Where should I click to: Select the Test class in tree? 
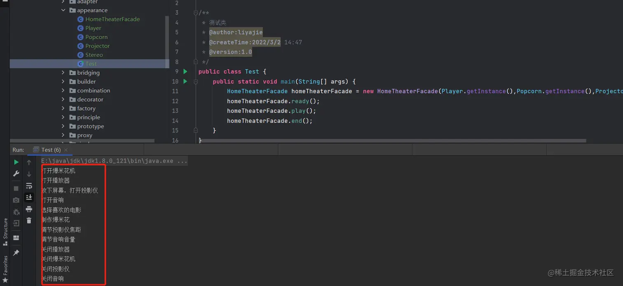coord(89,64)
